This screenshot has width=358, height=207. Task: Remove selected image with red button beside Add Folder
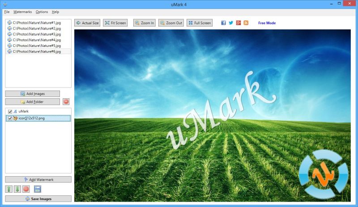click(66, 101)
